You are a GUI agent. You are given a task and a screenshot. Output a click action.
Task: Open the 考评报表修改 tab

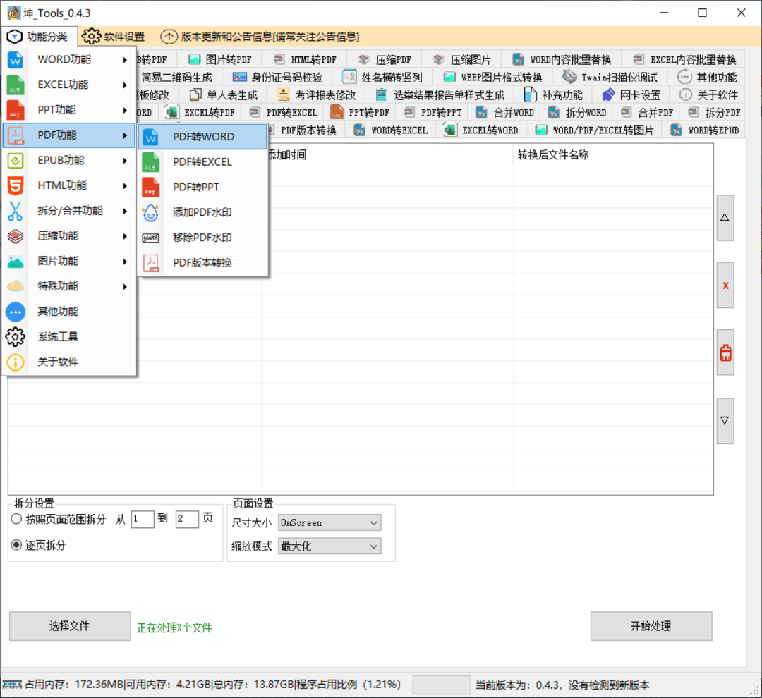coord(316,94)
